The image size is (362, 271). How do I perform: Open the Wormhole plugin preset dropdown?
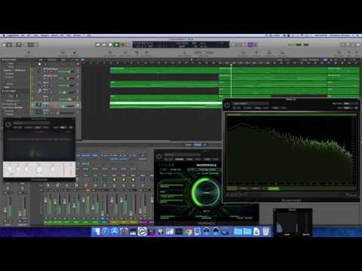183,155
